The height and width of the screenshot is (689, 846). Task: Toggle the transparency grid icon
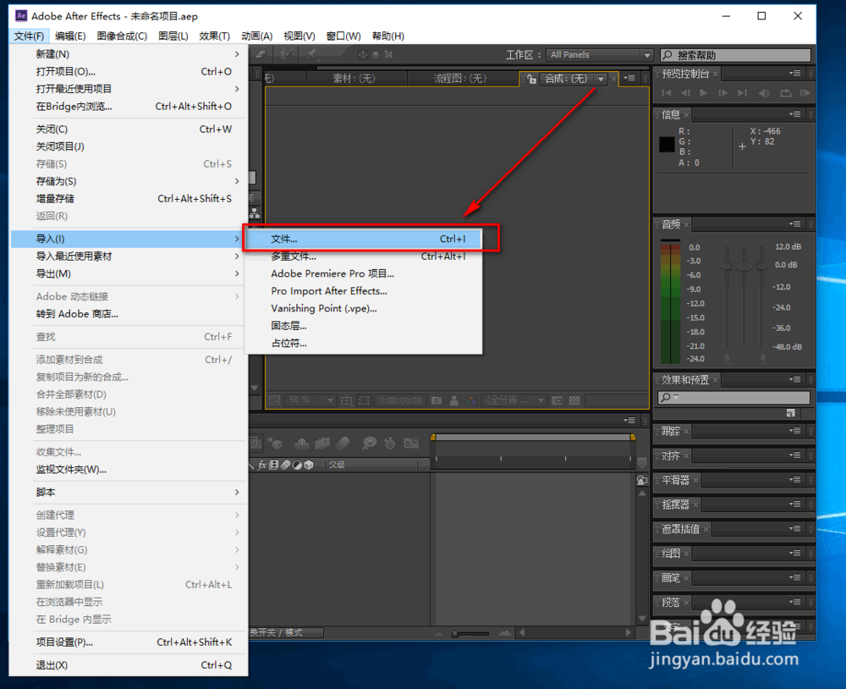tap(574, 400)
